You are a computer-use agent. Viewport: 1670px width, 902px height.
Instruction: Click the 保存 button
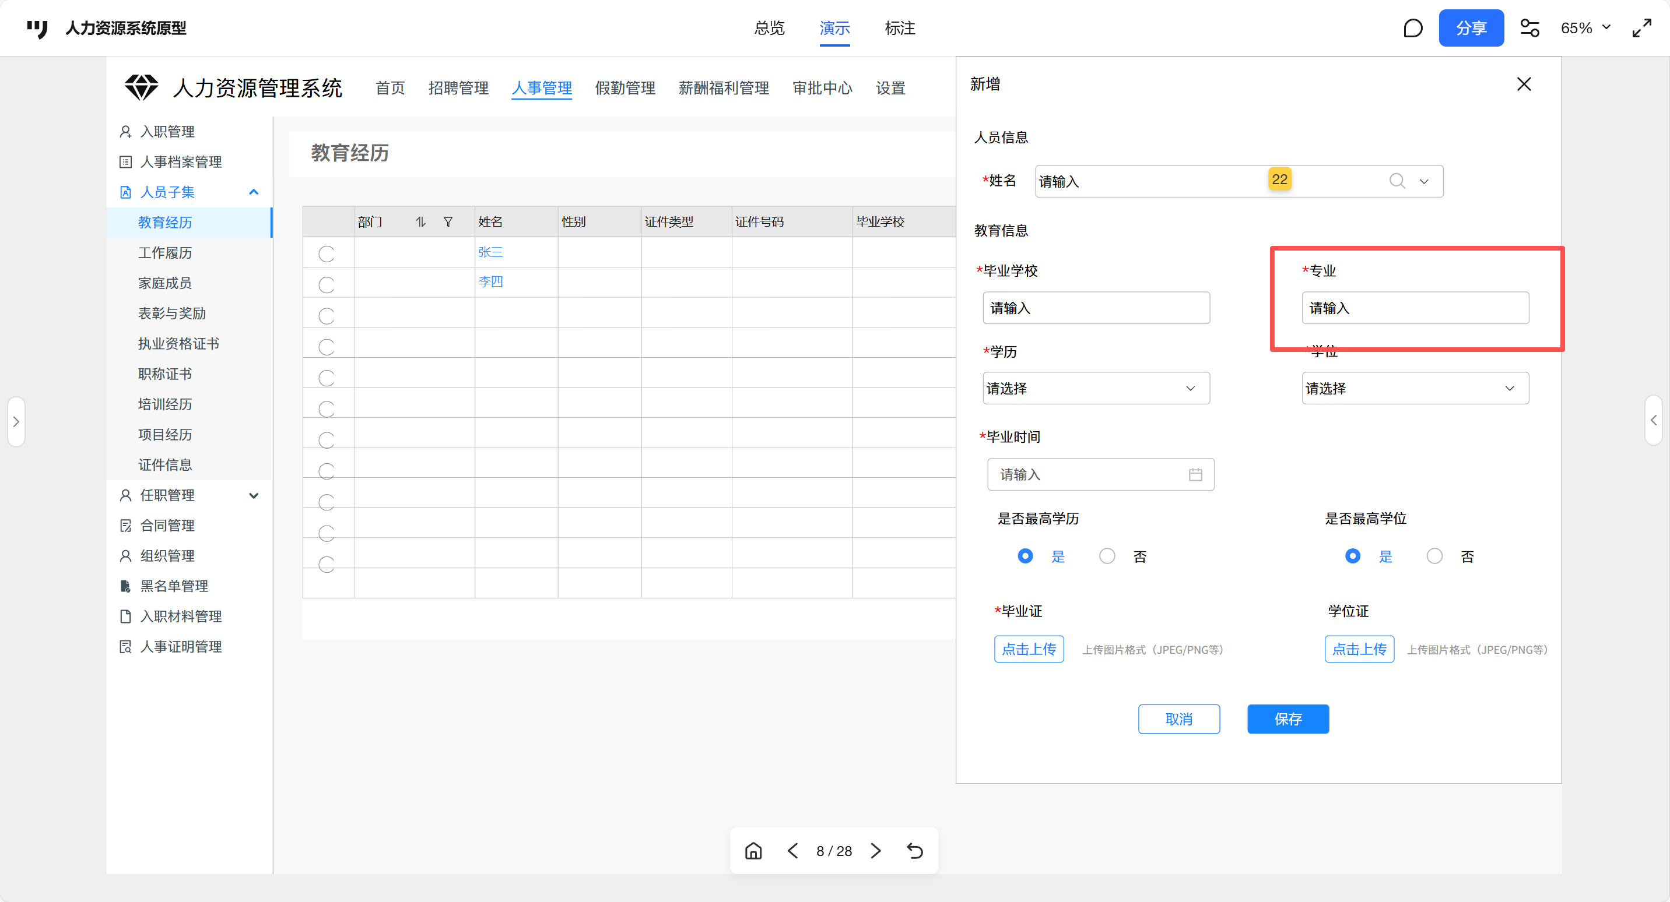(1287, 718)
